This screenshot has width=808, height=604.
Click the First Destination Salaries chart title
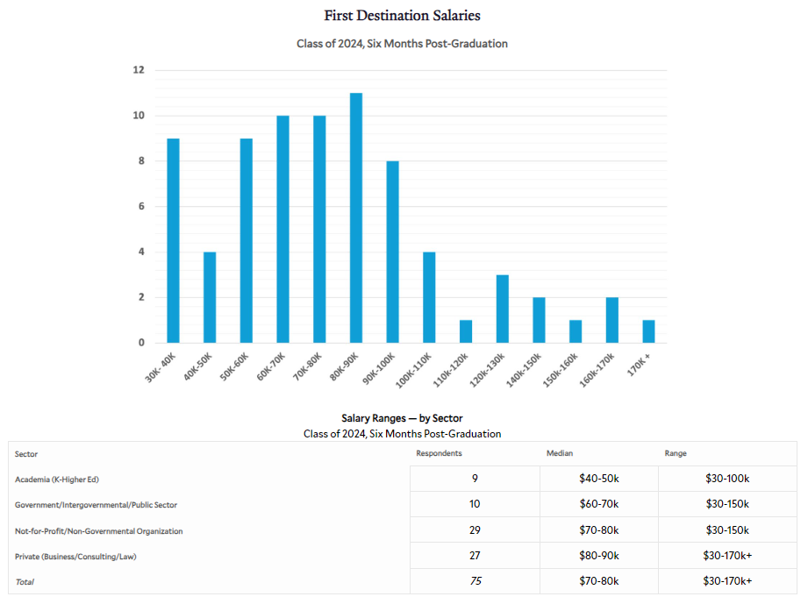pos(403,16)
